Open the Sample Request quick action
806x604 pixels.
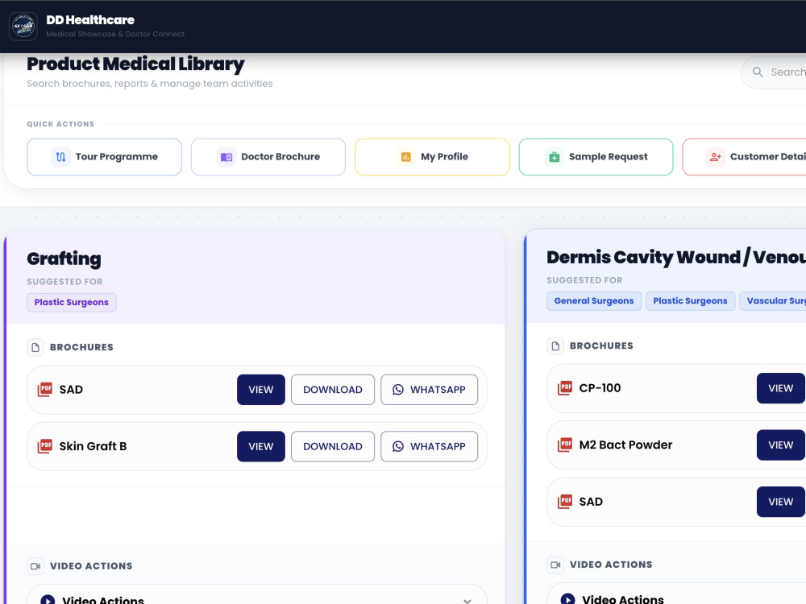point(596,157)
